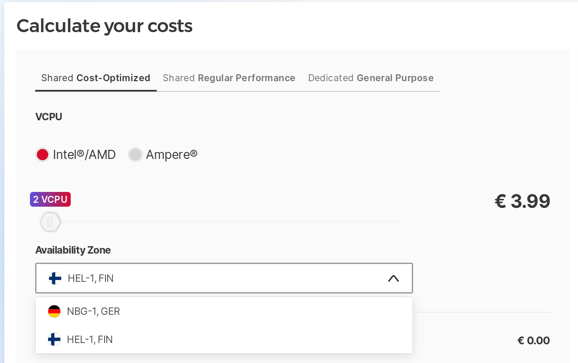Switch to the Shared Regular Performance tab
578x363 pixels.
[229, 78]
